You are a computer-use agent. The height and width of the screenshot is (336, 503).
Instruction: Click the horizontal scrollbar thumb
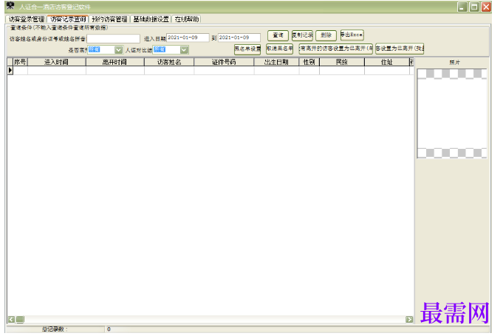(20, 319)
